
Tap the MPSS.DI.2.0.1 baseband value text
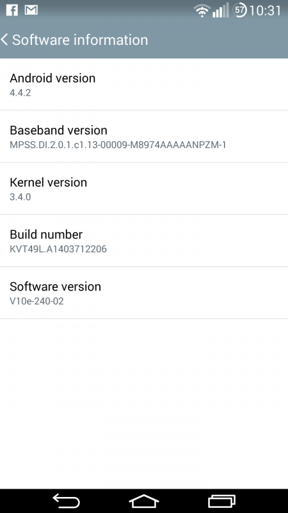[118, 145]
